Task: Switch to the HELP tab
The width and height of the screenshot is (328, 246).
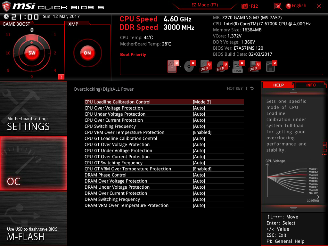Action: [278, 85]
